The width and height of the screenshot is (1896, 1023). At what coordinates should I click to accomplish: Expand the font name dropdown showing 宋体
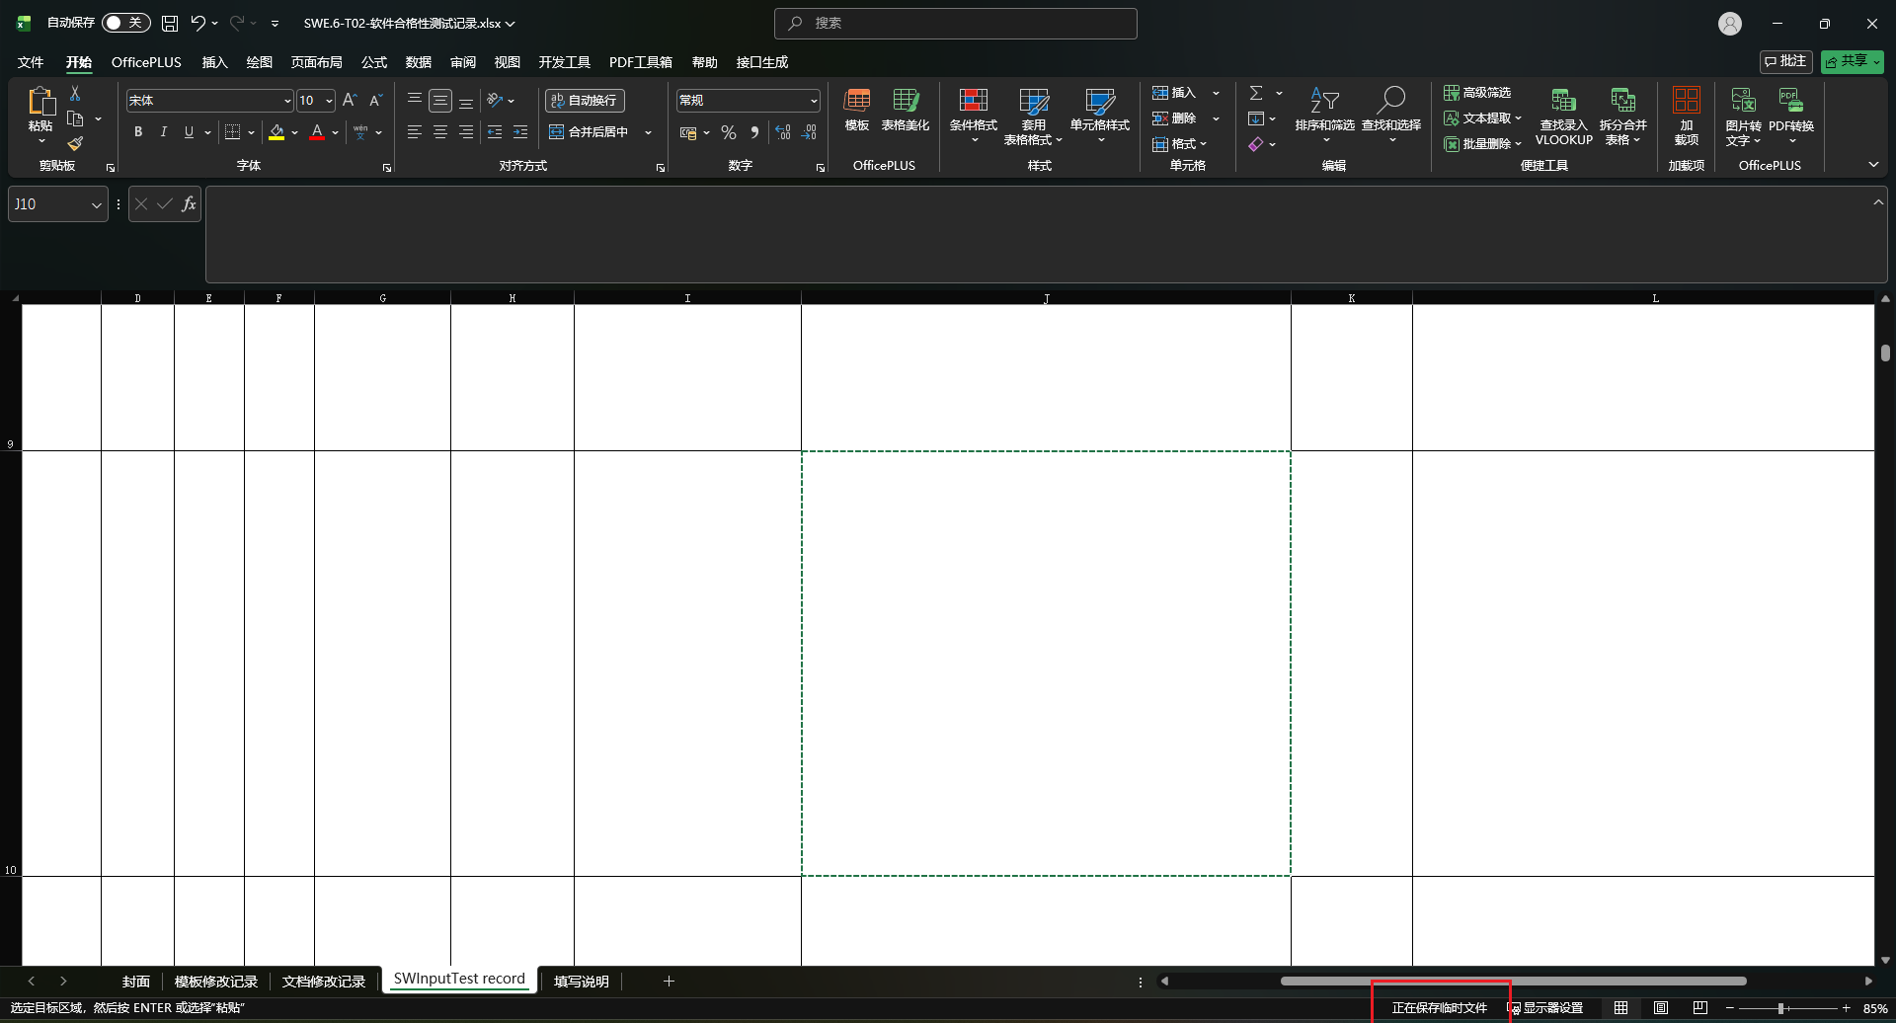(287, 101)
